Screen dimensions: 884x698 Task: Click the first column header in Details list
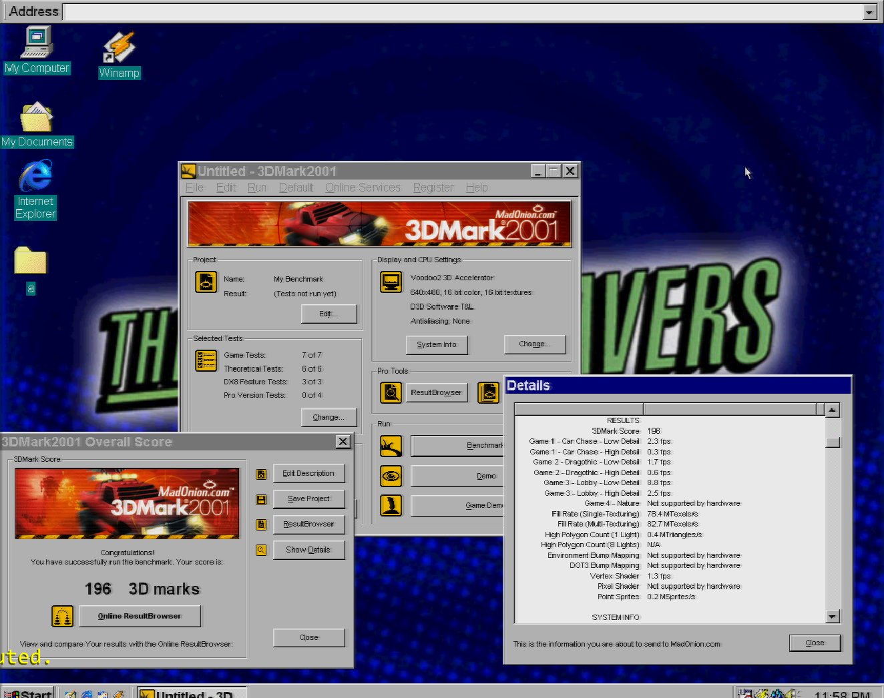coord(579,409)
